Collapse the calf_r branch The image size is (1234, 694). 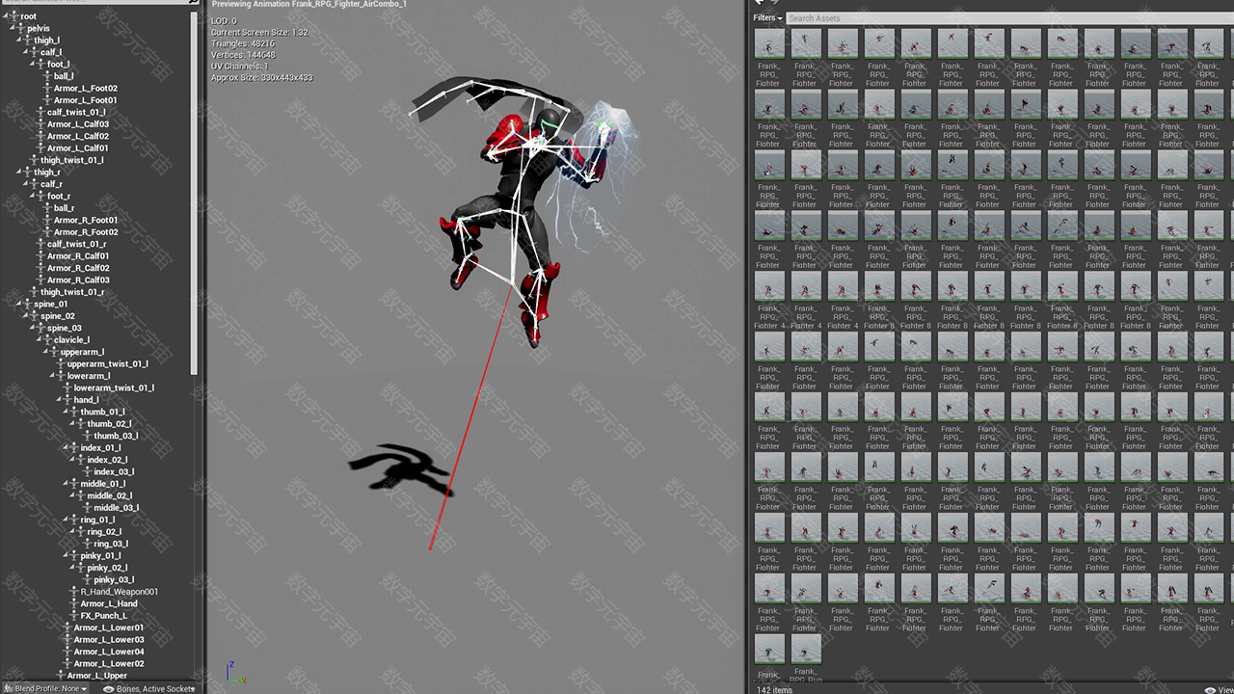pos(27,184)
